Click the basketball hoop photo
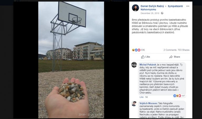The width and height of the screenshot is (202, 119). point(71,60)
